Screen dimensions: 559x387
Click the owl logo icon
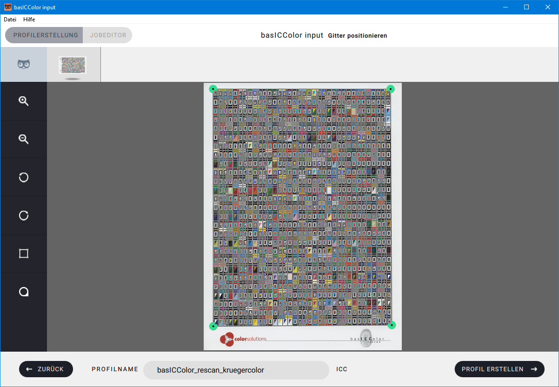coord(24,65)
